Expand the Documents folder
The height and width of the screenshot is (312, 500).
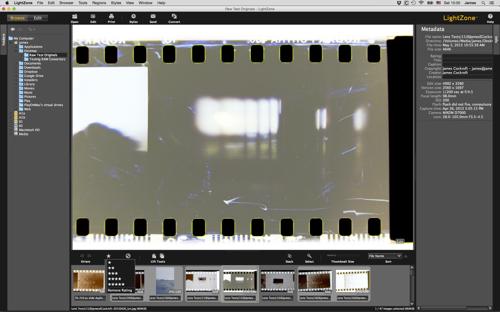[x=15, y=63]
